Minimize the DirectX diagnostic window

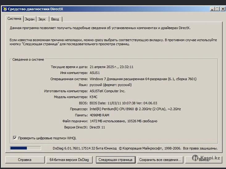[x=212, y=9]
